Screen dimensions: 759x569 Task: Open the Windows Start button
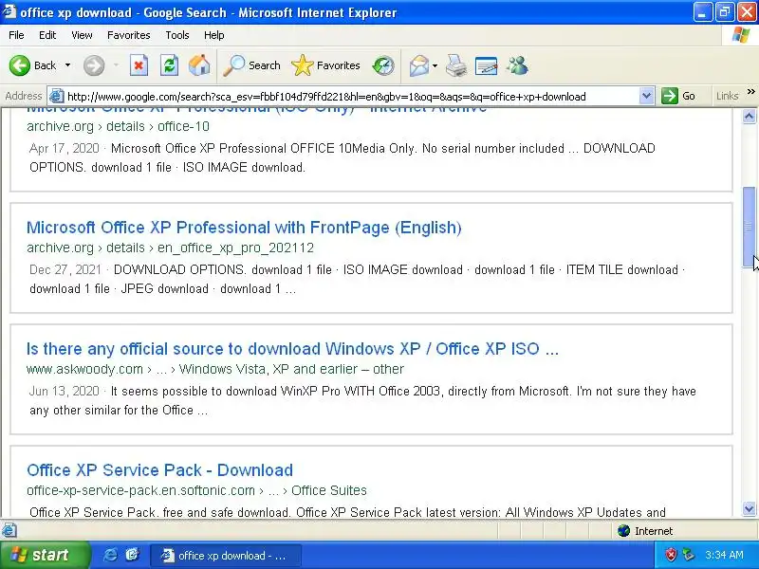click(45, 555)
